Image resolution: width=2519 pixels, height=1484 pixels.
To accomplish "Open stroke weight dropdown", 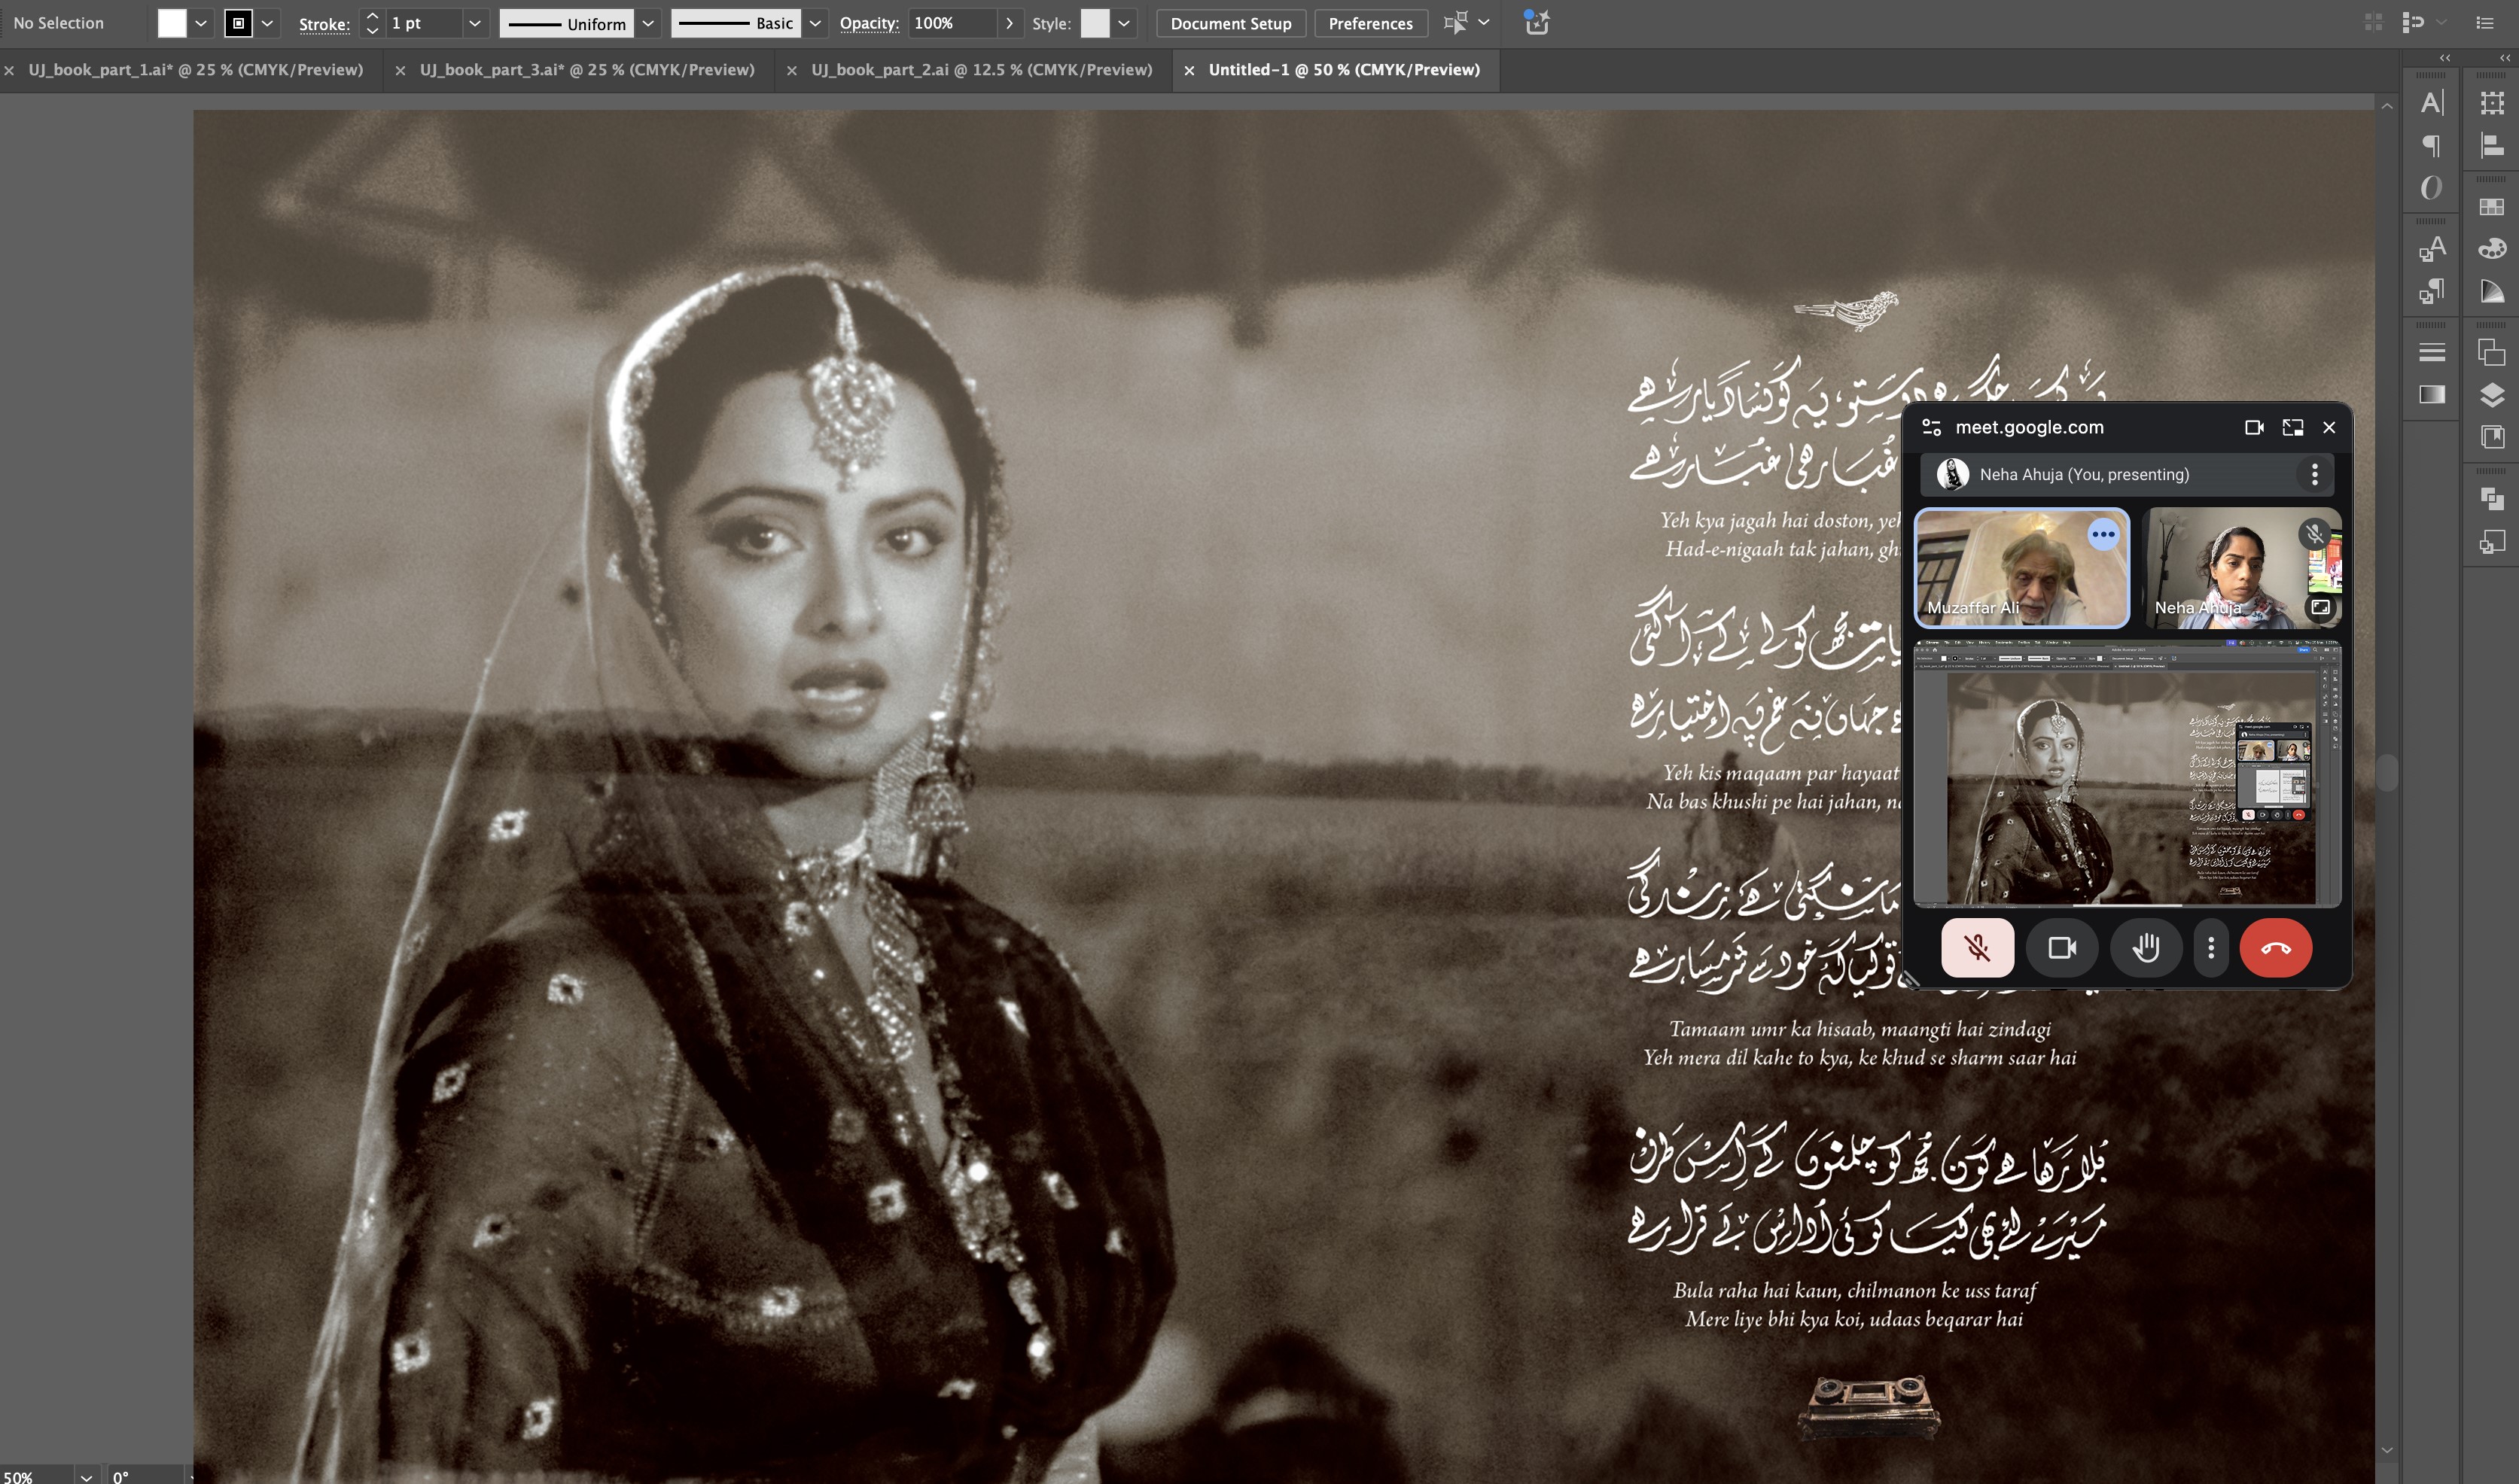I will point(474,23).
